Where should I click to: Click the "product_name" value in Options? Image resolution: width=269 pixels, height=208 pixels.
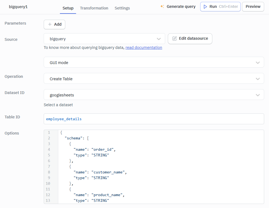pyautogui.click(x=107, y=195)
